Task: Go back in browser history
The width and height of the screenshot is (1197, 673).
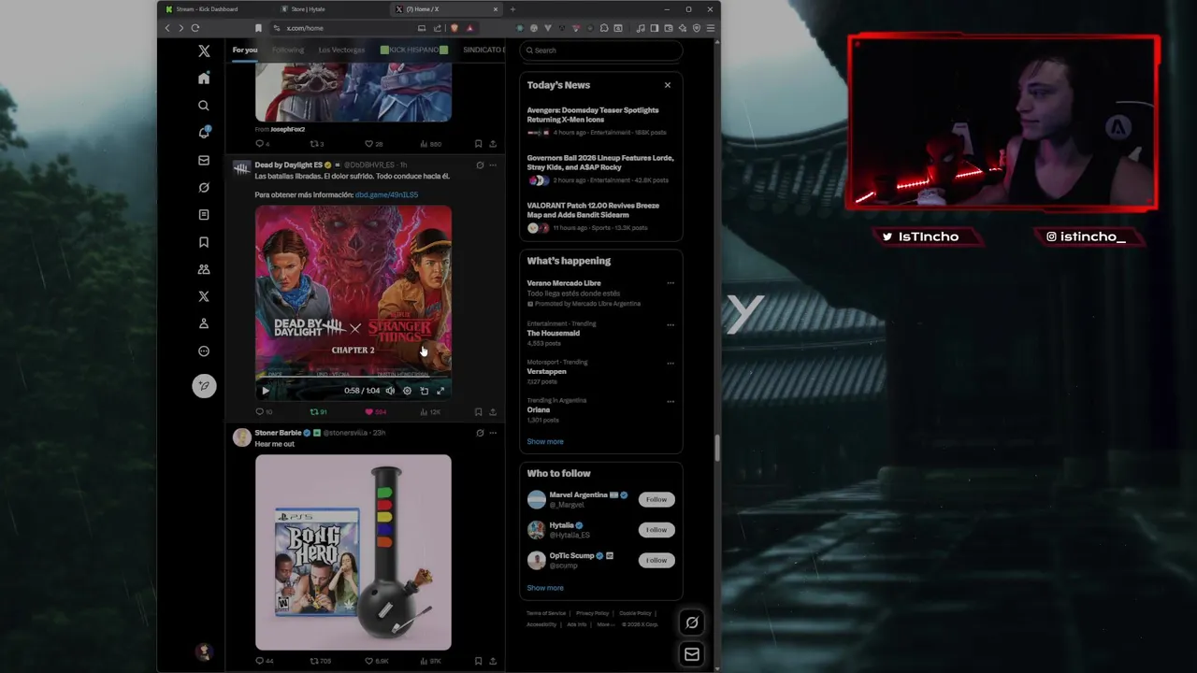Action: [x=167, y=28]
